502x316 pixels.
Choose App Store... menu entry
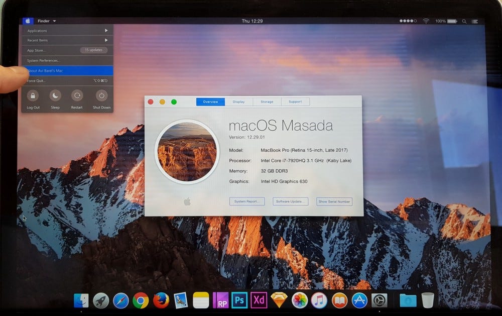tap(68, 50)
